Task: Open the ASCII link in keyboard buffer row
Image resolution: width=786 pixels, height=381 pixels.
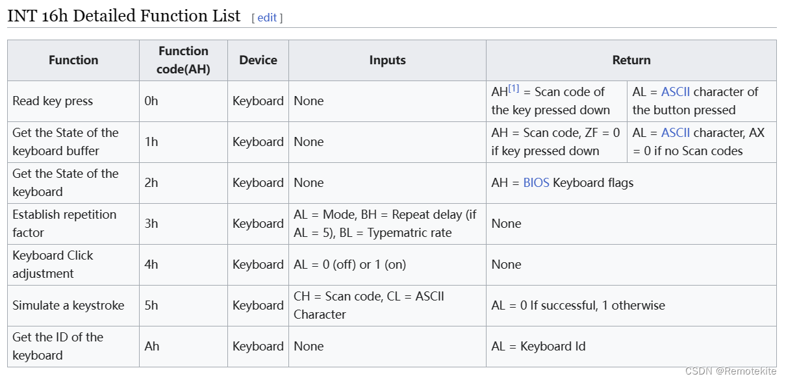Action: (x=676, y=132)
